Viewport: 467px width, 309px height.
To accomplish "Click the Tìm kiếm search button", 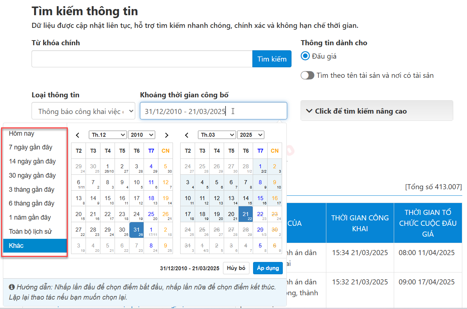I will coord(272,59).
